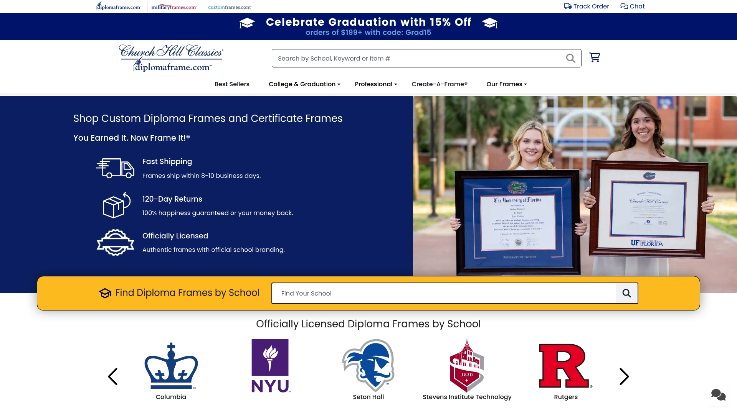
Task: Click the Fast Shipping truck icon
Action: (115, 168)
